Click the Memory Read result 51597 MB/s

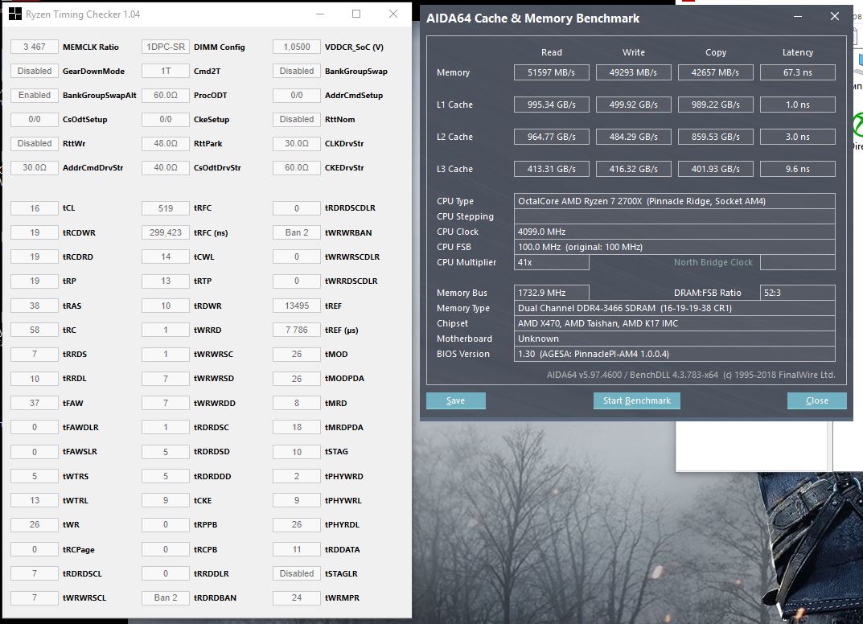pos(552,72)
